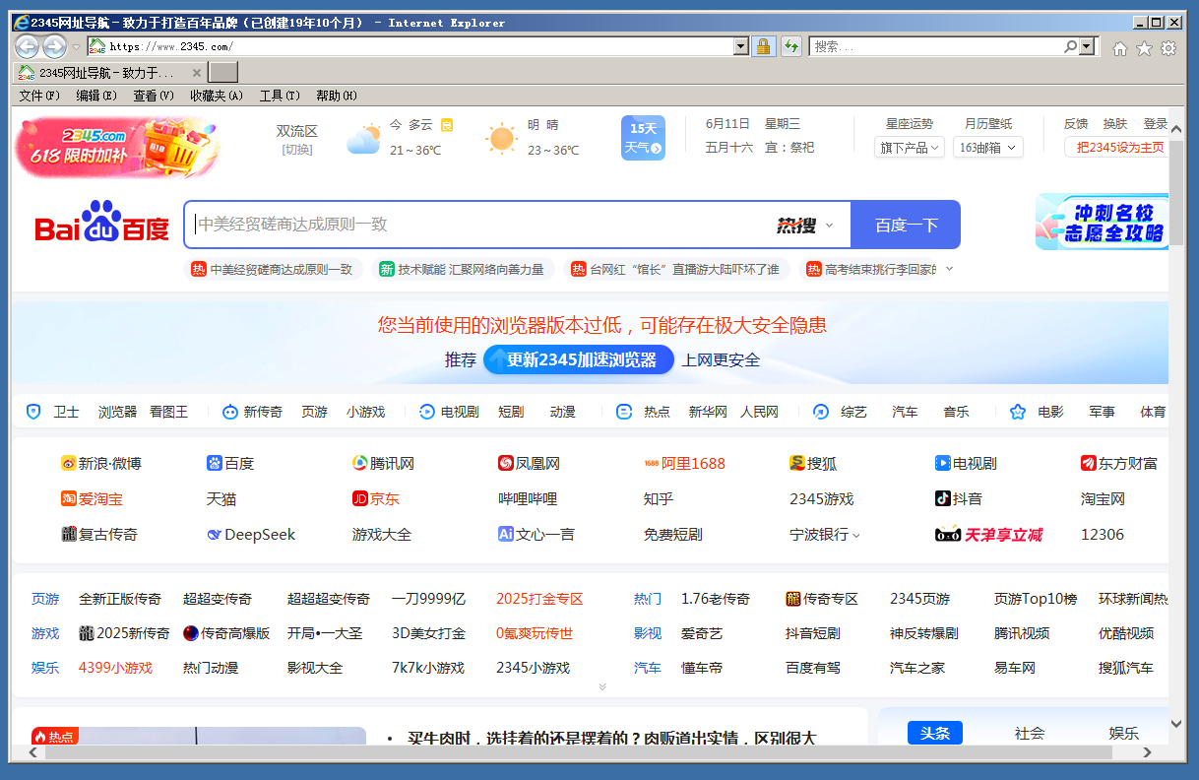
Task: Open the 收藏夹(A) menu
Action: [x=217, y=96]
